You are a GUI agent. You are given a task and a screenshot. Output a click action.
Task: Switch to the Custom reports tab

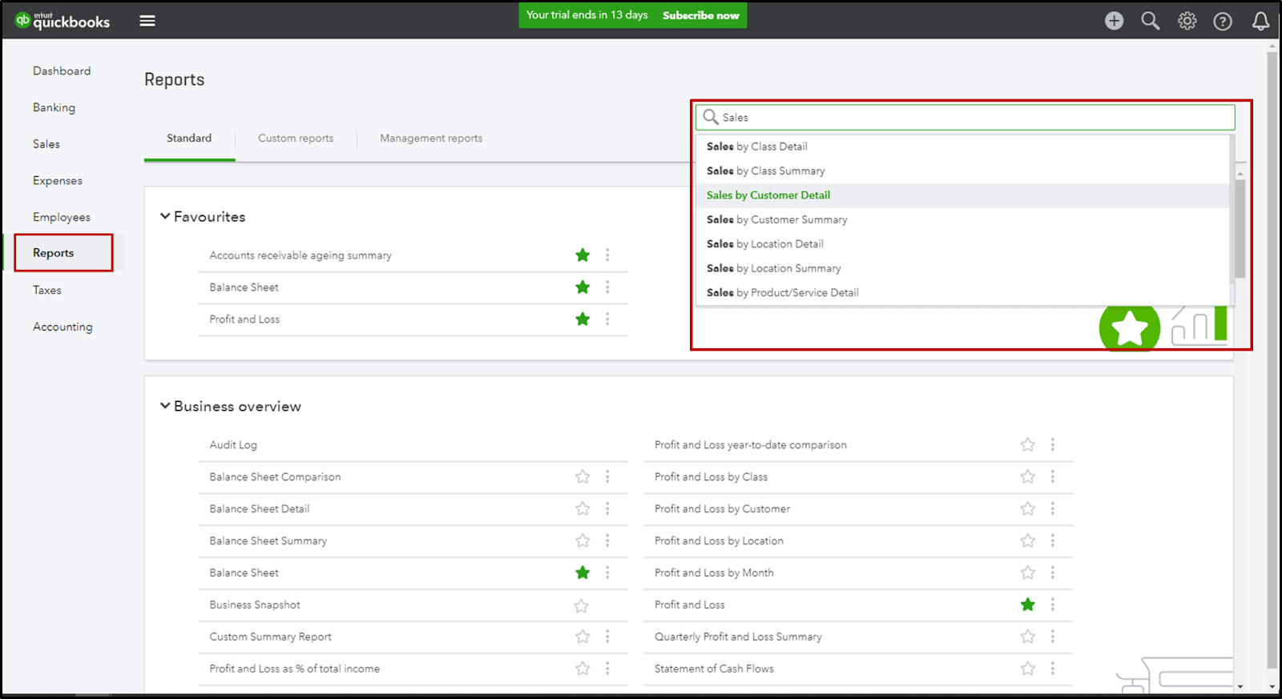click(x=296, y=139)
